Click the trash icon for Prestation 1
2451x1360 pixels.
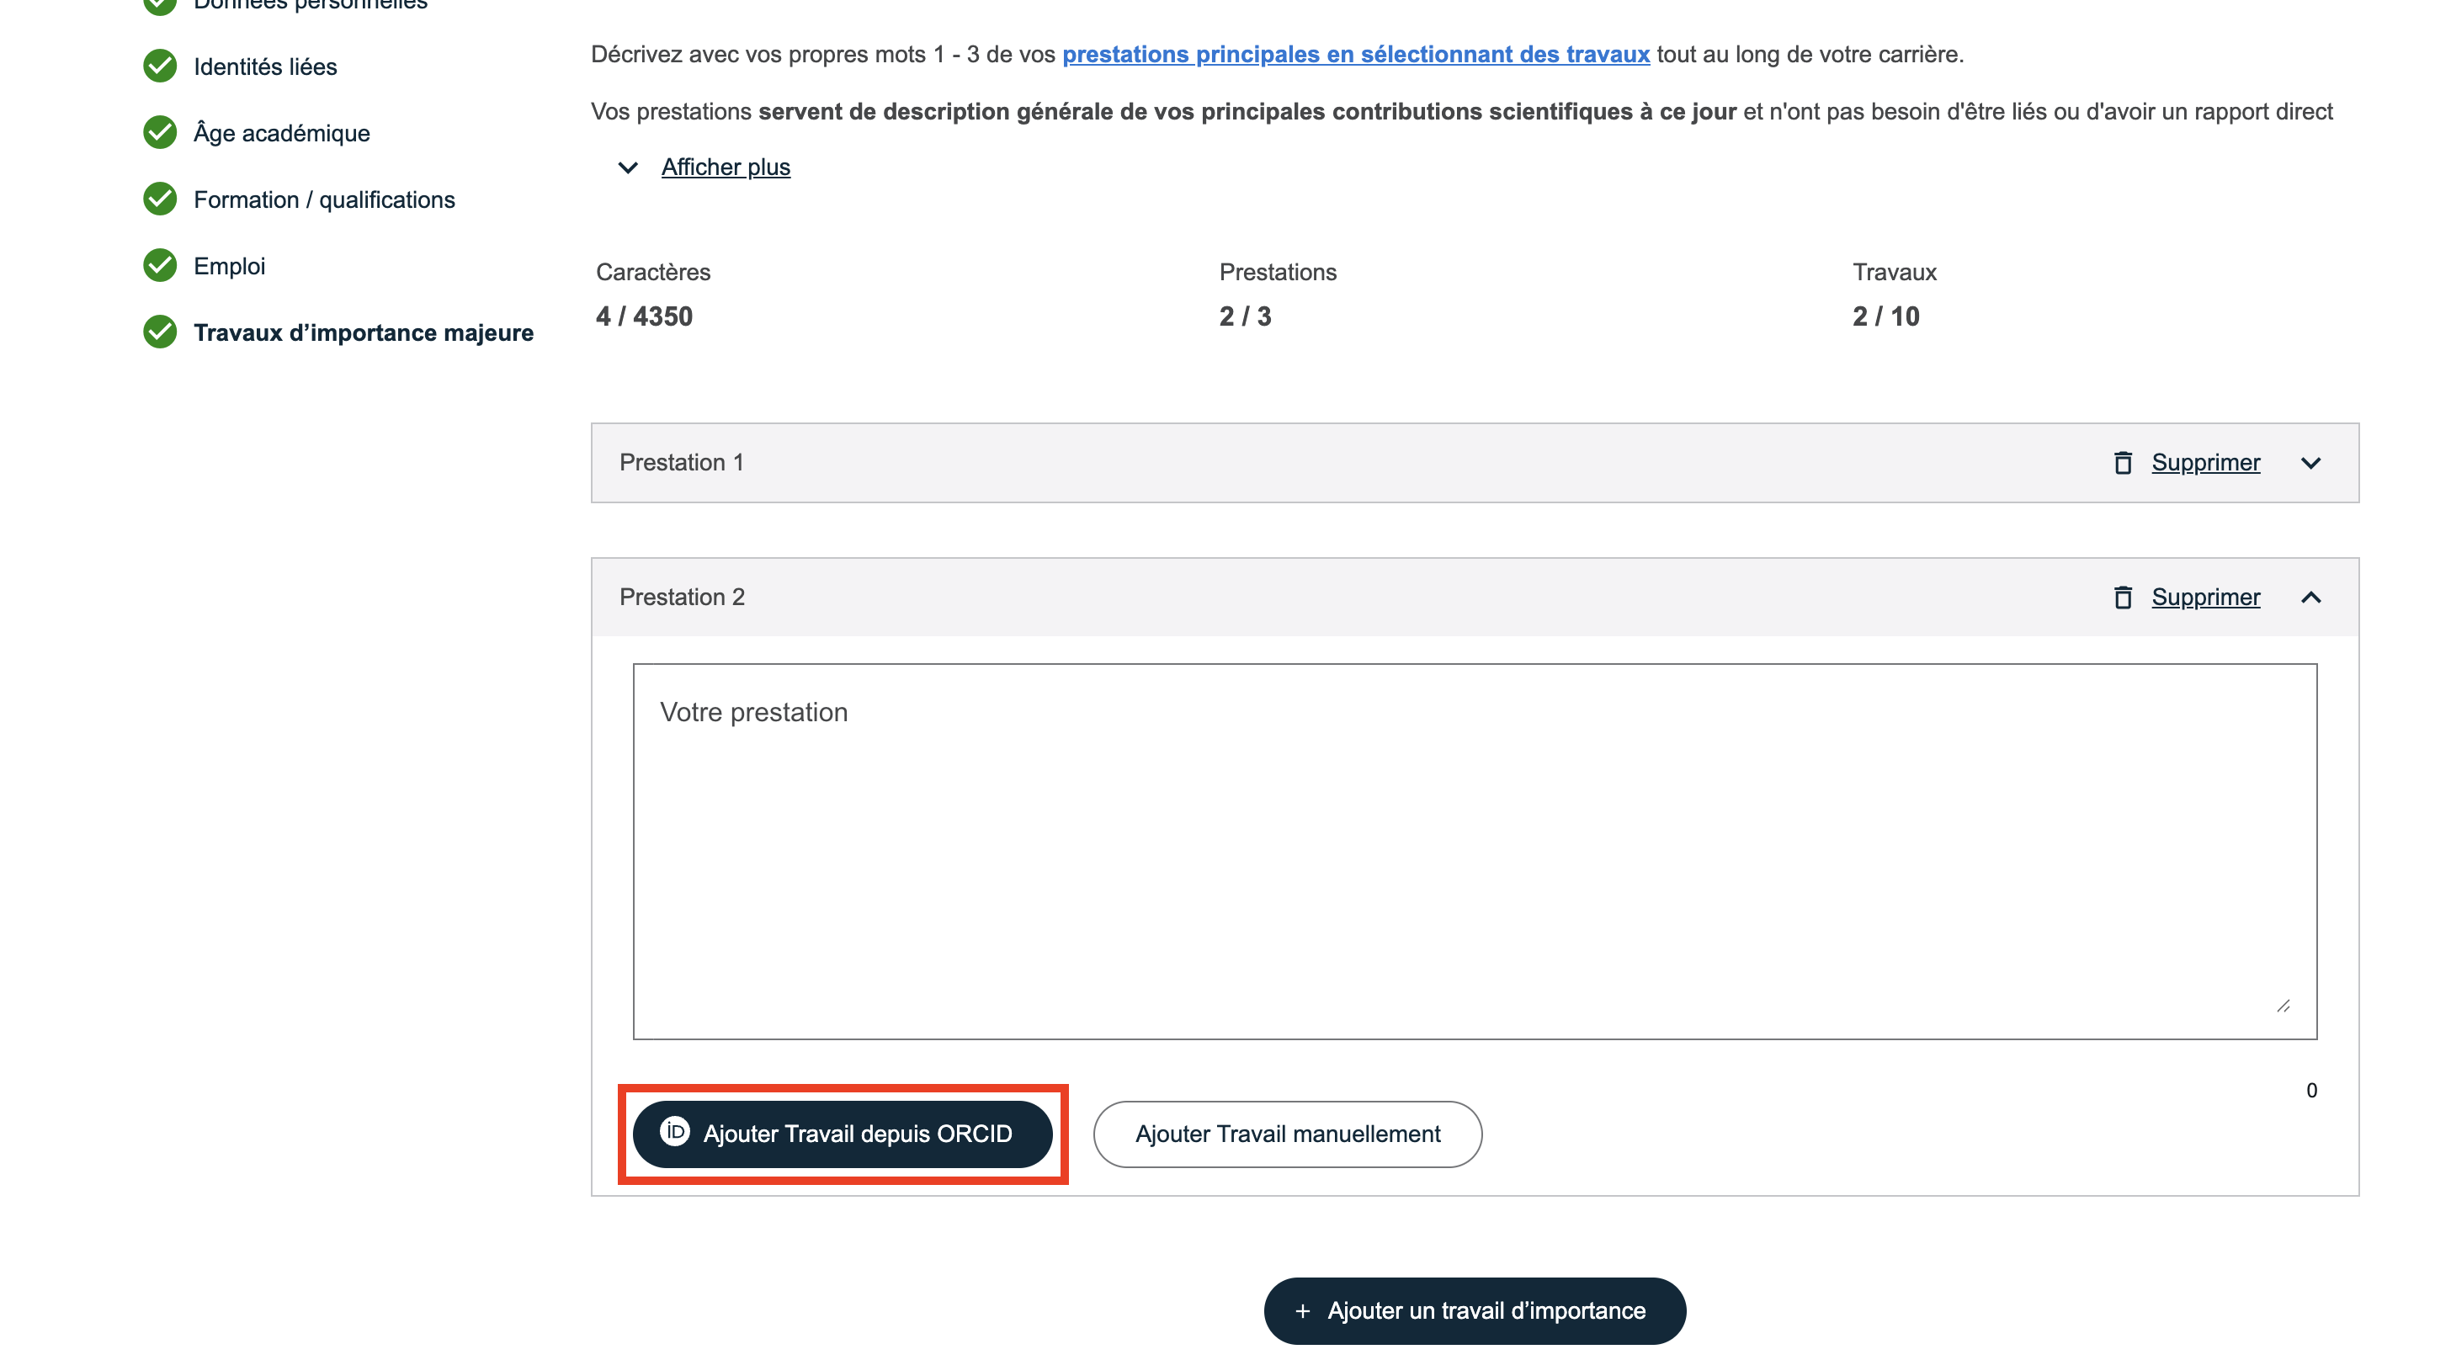coord(2122,463)
